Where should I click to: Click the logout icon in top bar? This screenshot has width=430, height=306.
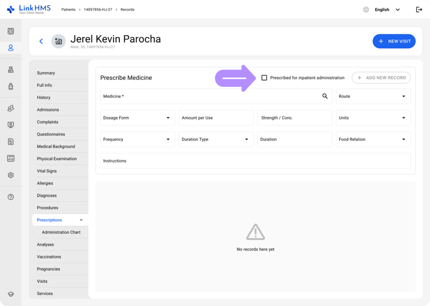(x=419, y=10)
